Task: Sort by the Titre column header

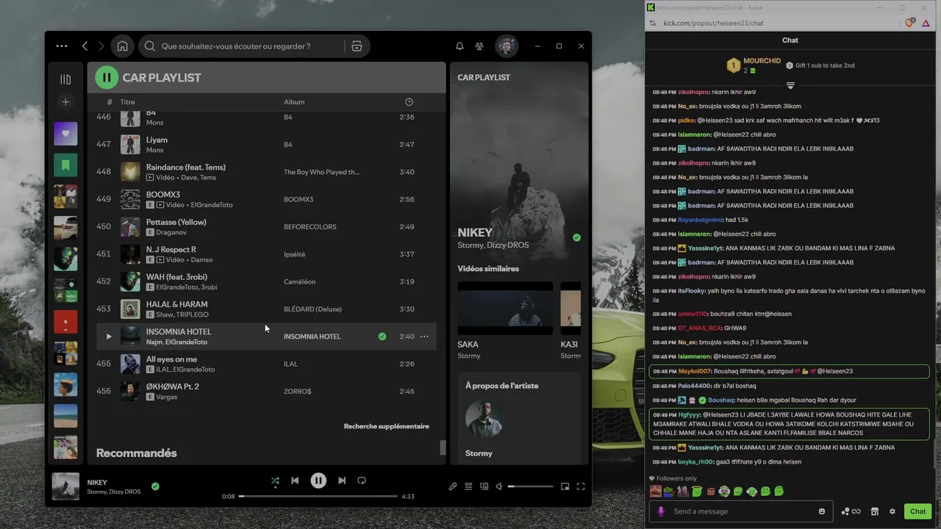Action: tap(128, 102)
